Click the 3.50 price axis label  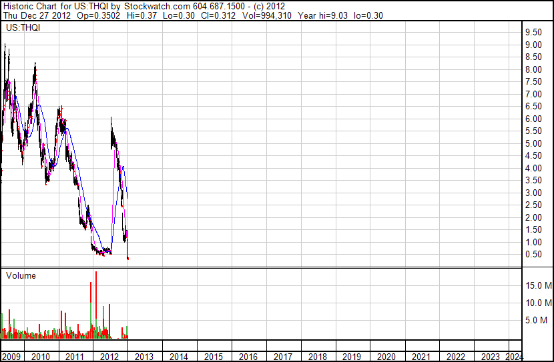[533, 180]
